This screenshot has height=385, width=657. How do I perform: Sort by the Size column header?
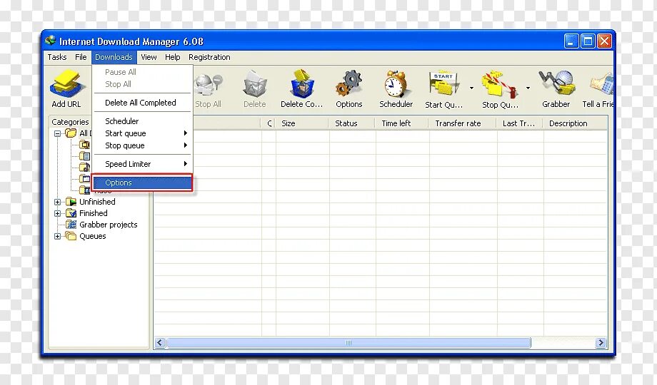(x=301, y=123)
